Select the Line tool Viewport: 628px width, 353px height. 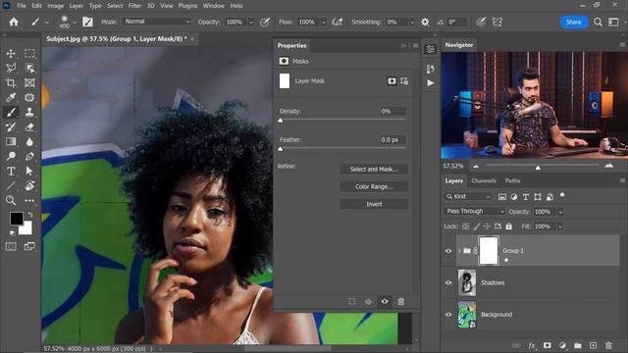11,185
